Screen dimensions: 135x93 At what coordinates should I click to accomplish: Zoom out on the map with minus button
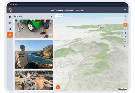point(125,20)
